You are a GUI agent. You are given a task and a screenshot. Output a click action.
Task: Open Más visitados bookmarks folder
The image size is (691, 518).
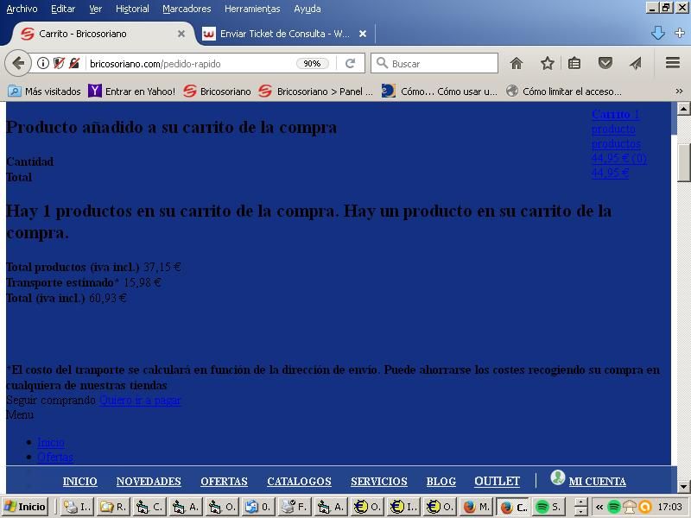[45, 92]
